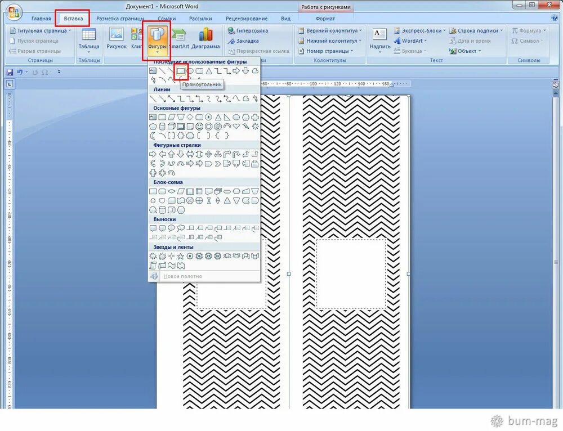The width and height of the screenshot is (563, 431).
Task: Select the crescent moon shape
Action: point(153,136)
